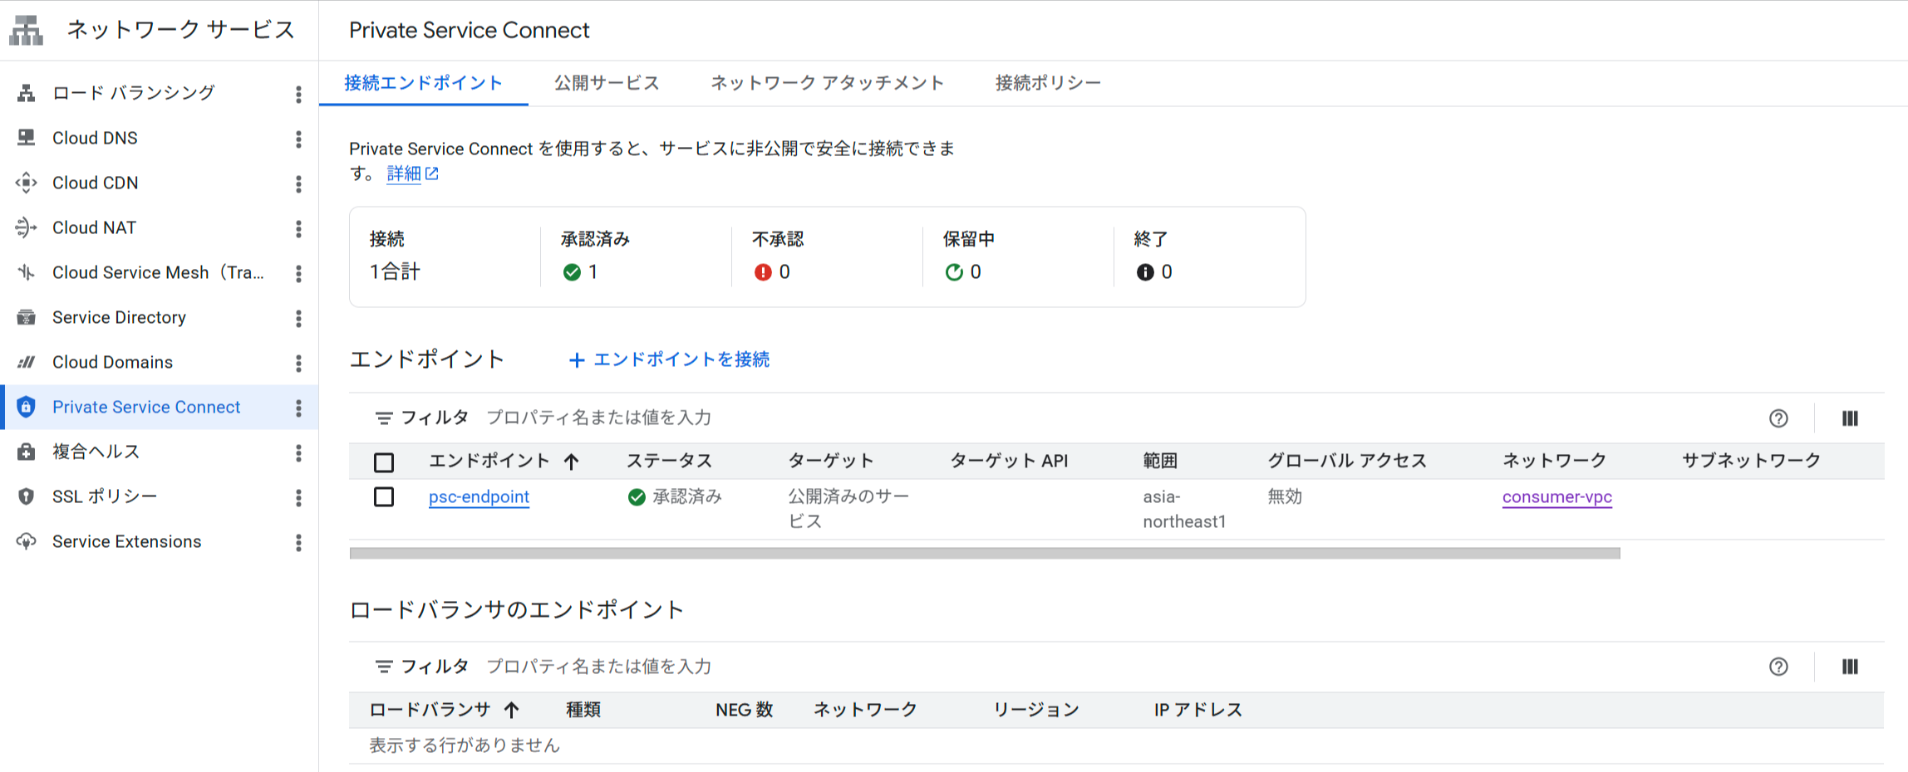Click the 複合ヘルス sidebar icon

[x=27, y=452]
